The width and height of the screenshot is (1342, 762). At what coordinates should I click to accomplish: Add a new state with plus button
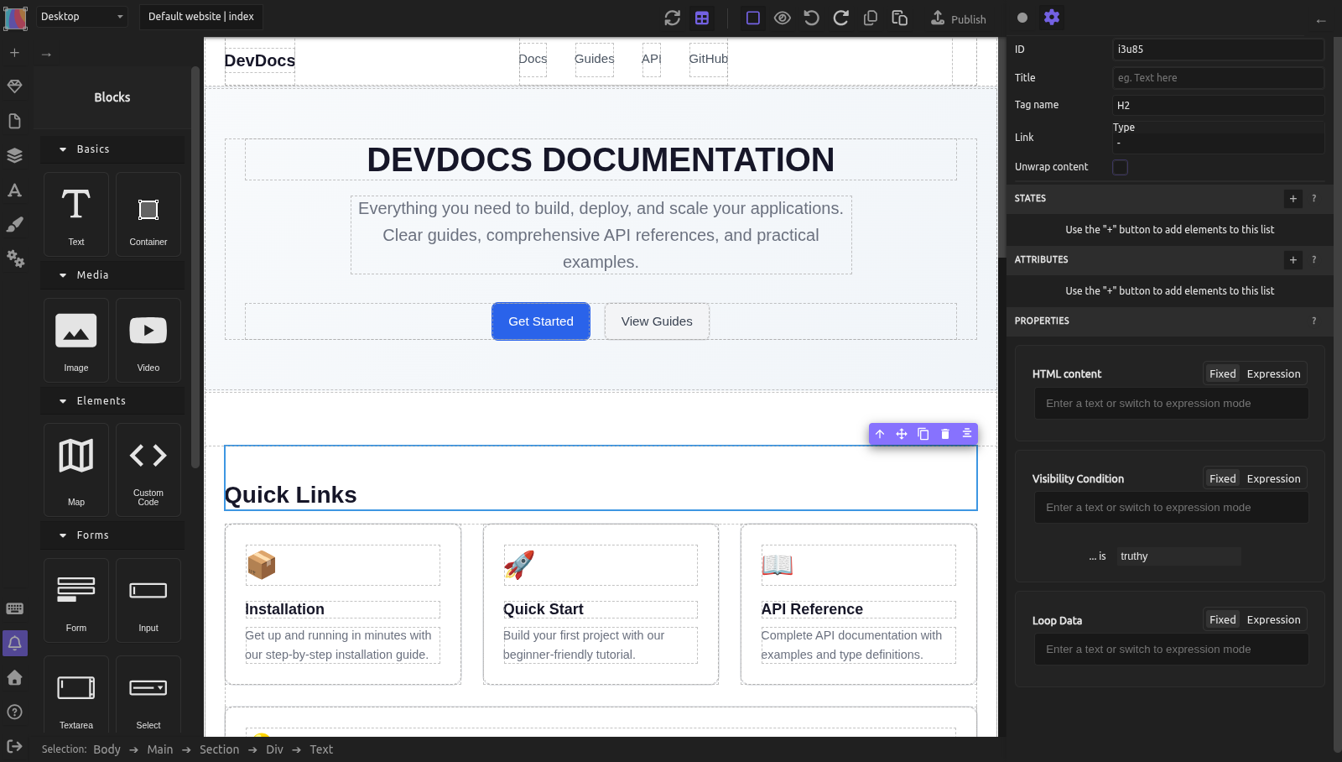[1293, 199]
